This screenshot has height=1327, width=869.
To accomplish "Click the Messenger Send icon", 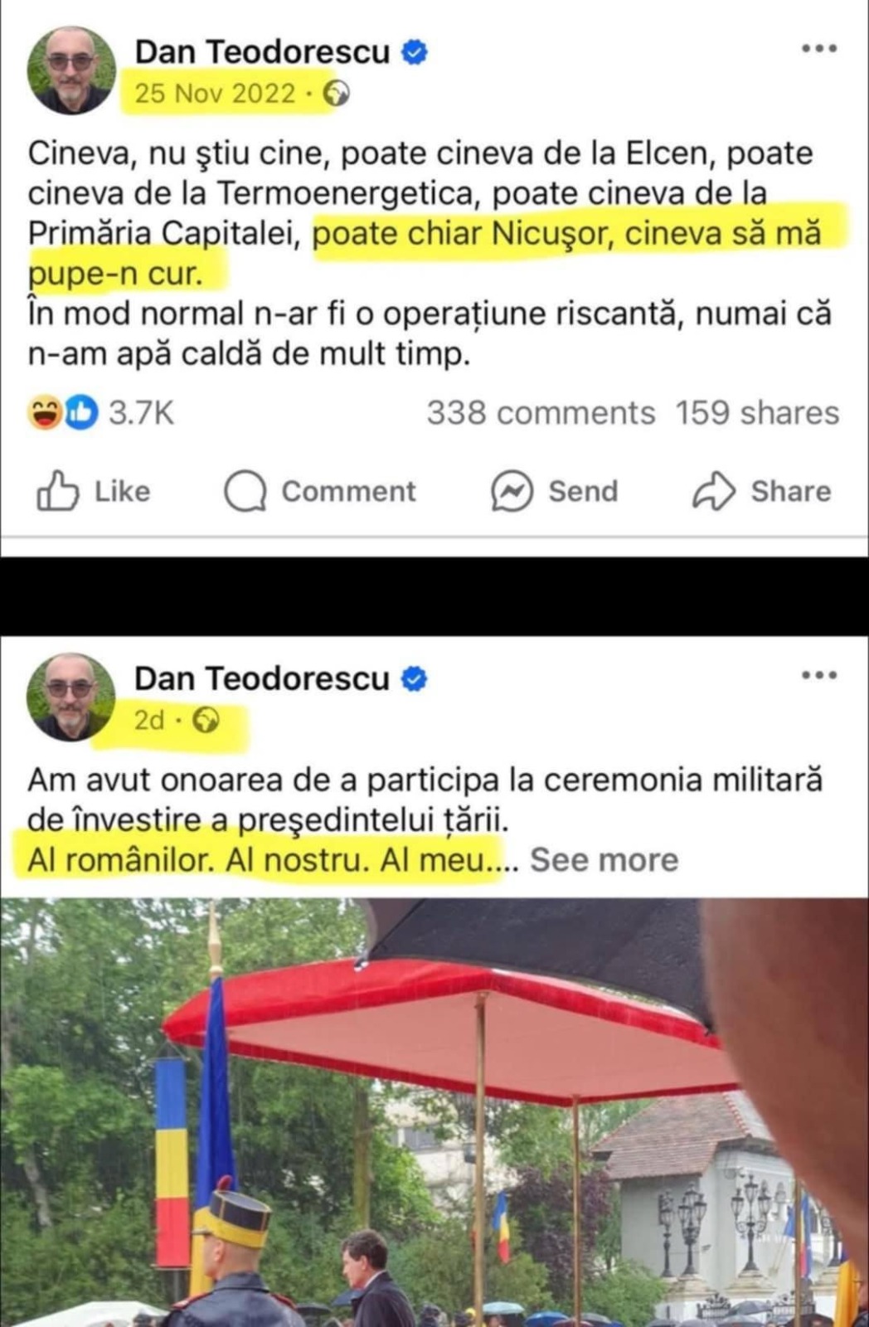I will 512,491.
